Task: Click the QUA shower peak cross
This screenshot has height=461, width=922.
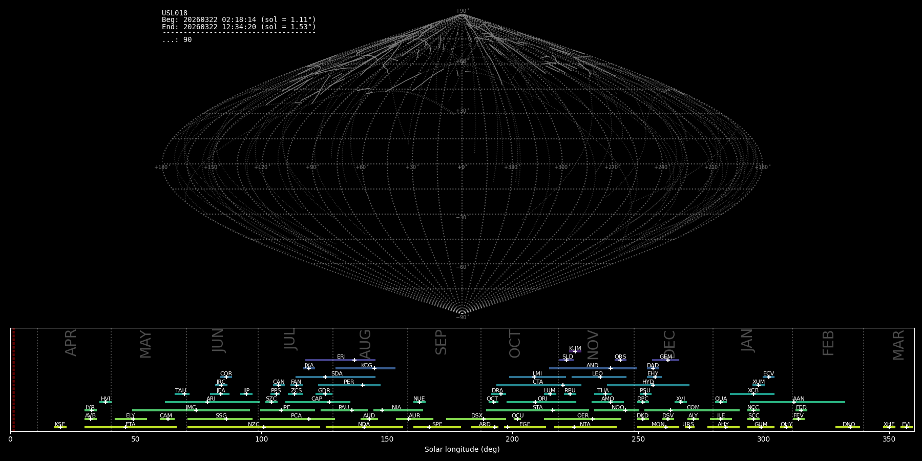Action: tap(721, 402)
